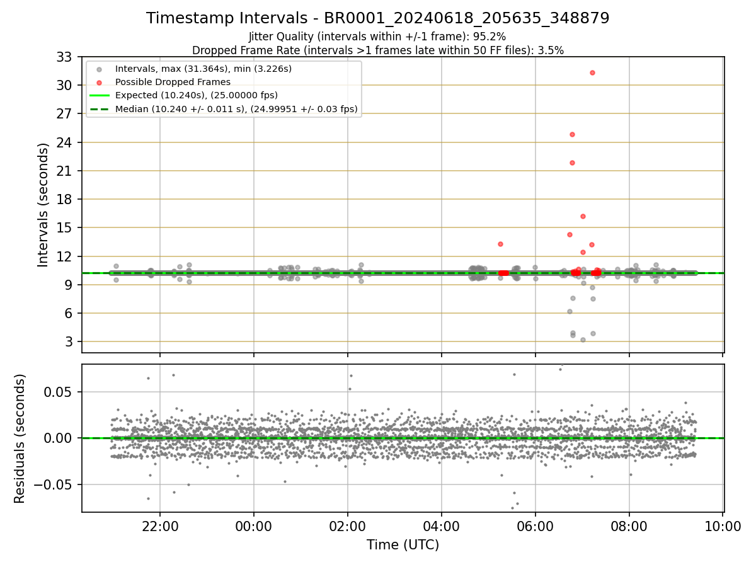Click the '30' y-axis tick label

[x=66, y=85]
